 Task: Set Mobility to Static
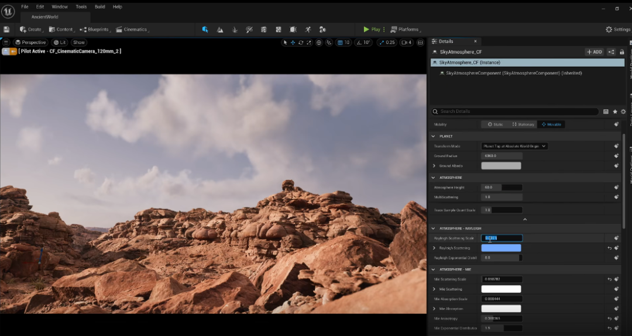(x=495, y=124)
